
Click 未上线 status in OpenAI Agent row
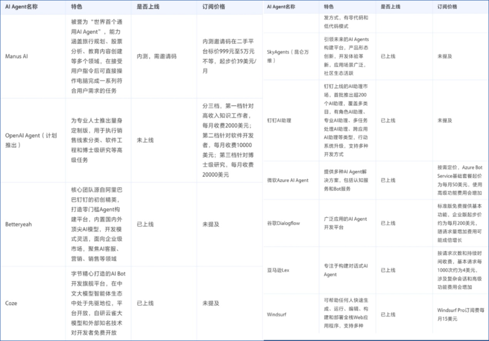pos(145,140)
